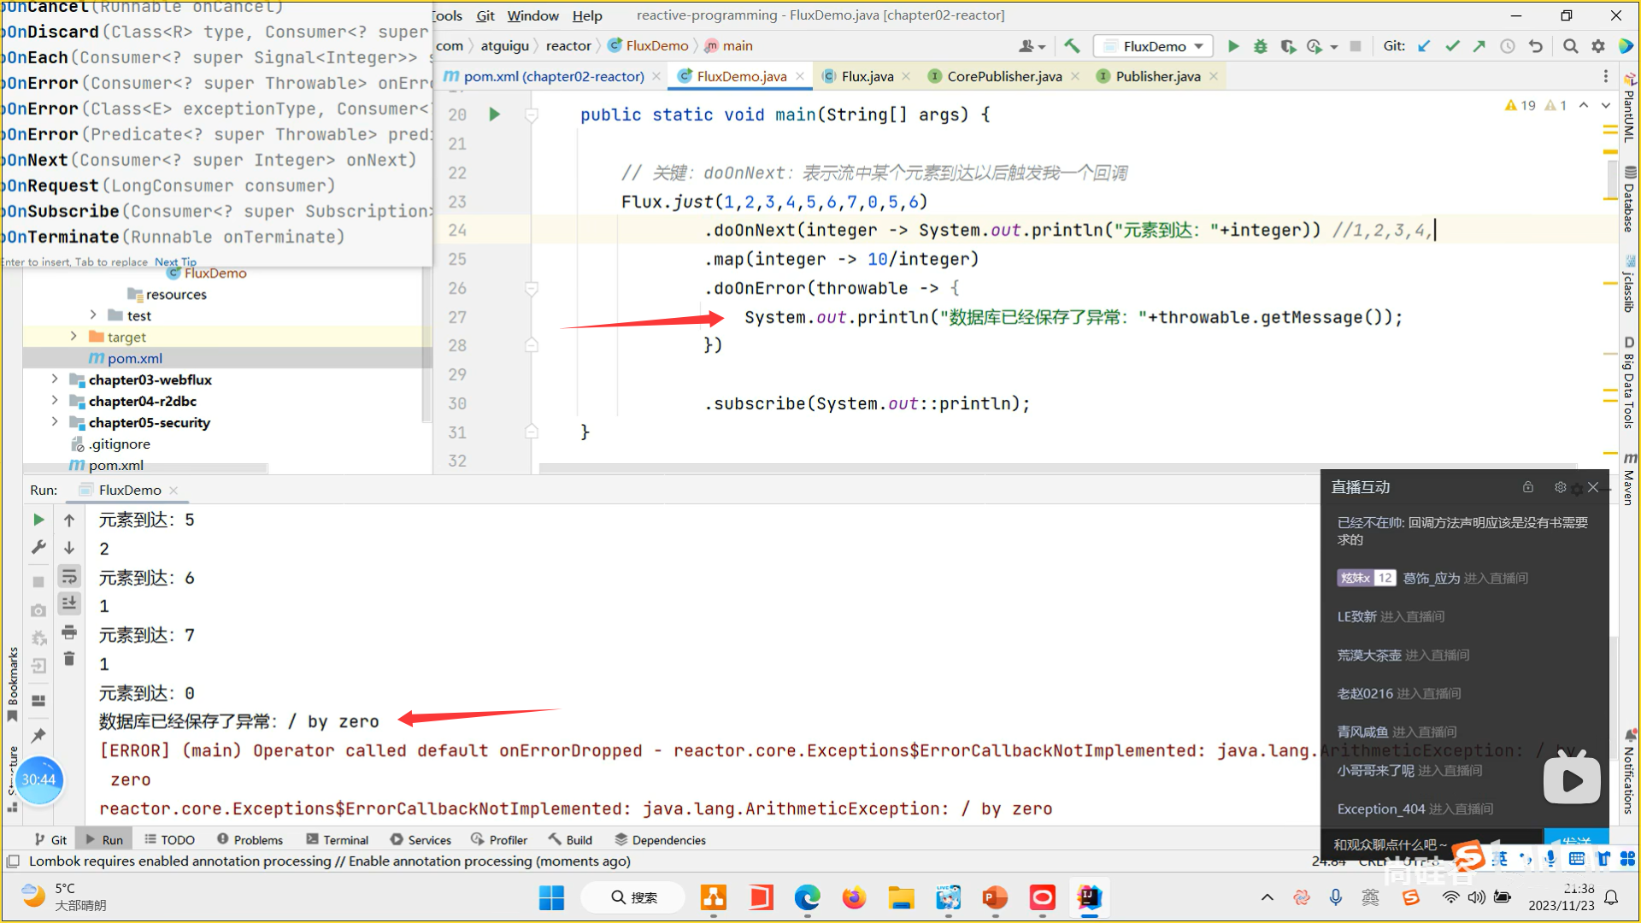Click the Build hammer icon
1641x923 pixels.
1072,46
